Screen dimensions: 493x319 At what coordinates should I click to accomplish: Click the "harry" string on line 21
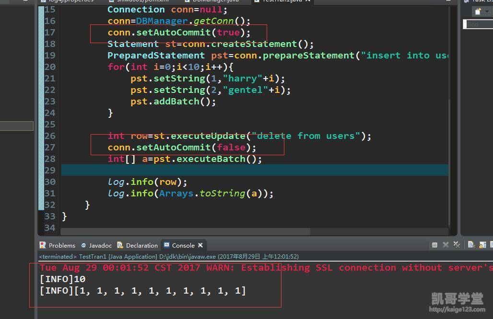click(242, 79)
